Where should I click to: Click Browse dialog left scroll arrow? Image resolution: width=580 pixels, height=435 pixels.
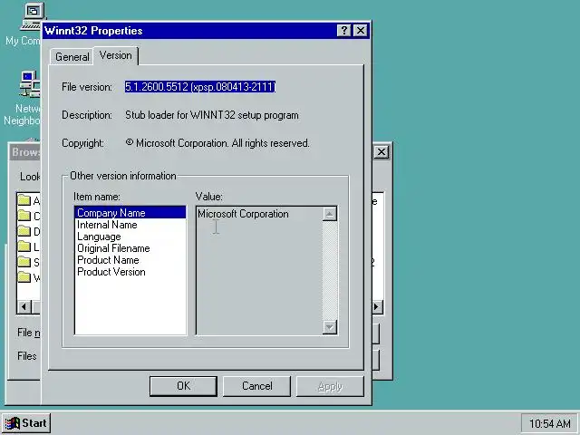(x=24, y=306)
